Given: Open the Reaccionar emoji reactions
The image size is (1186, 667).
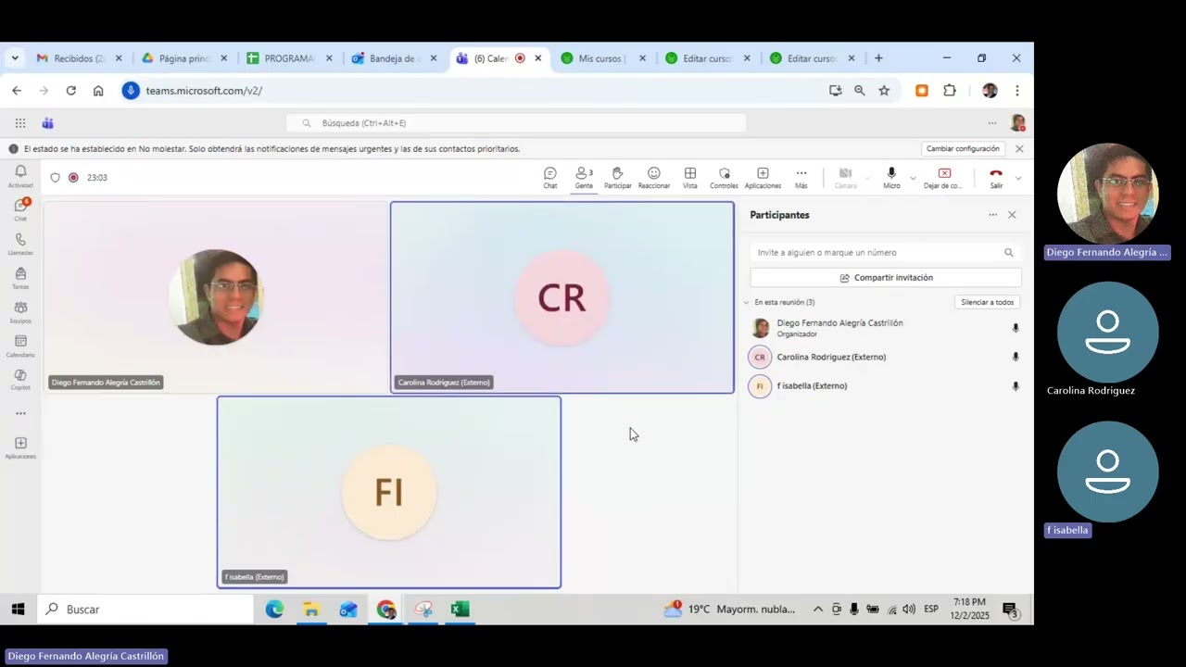Looking at the screenshot, I should [x=654, y=178].
